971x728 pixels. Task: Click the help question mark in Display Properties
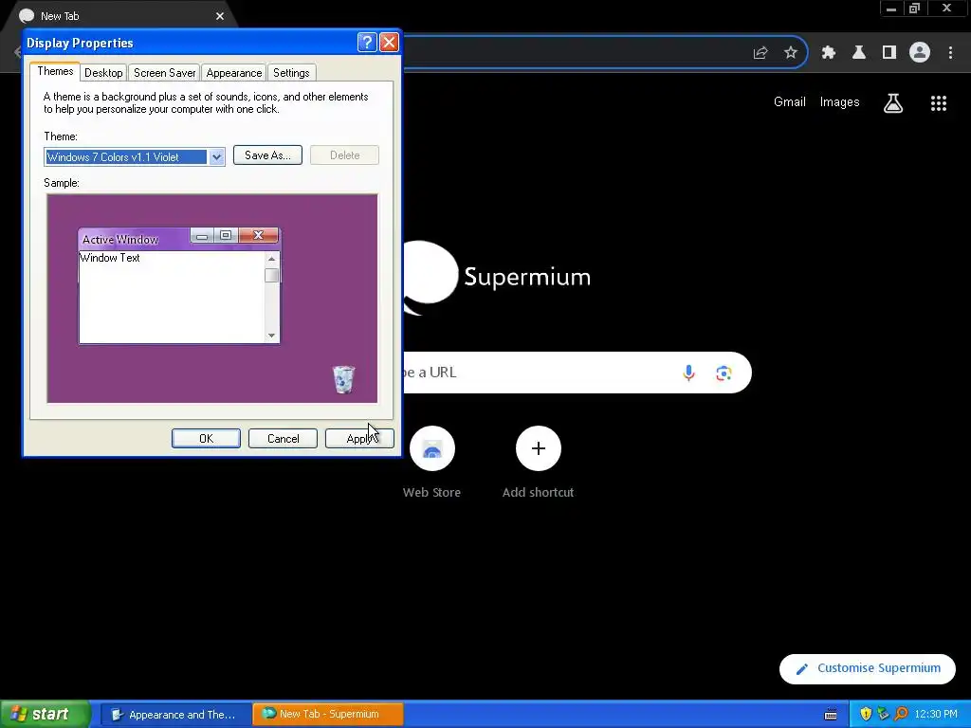pos(367,42)
